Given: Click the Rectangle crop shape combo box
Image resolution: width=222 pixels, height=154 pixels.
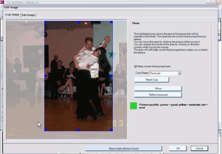Looking at the screenshot, I should click(x=165, y=73).
